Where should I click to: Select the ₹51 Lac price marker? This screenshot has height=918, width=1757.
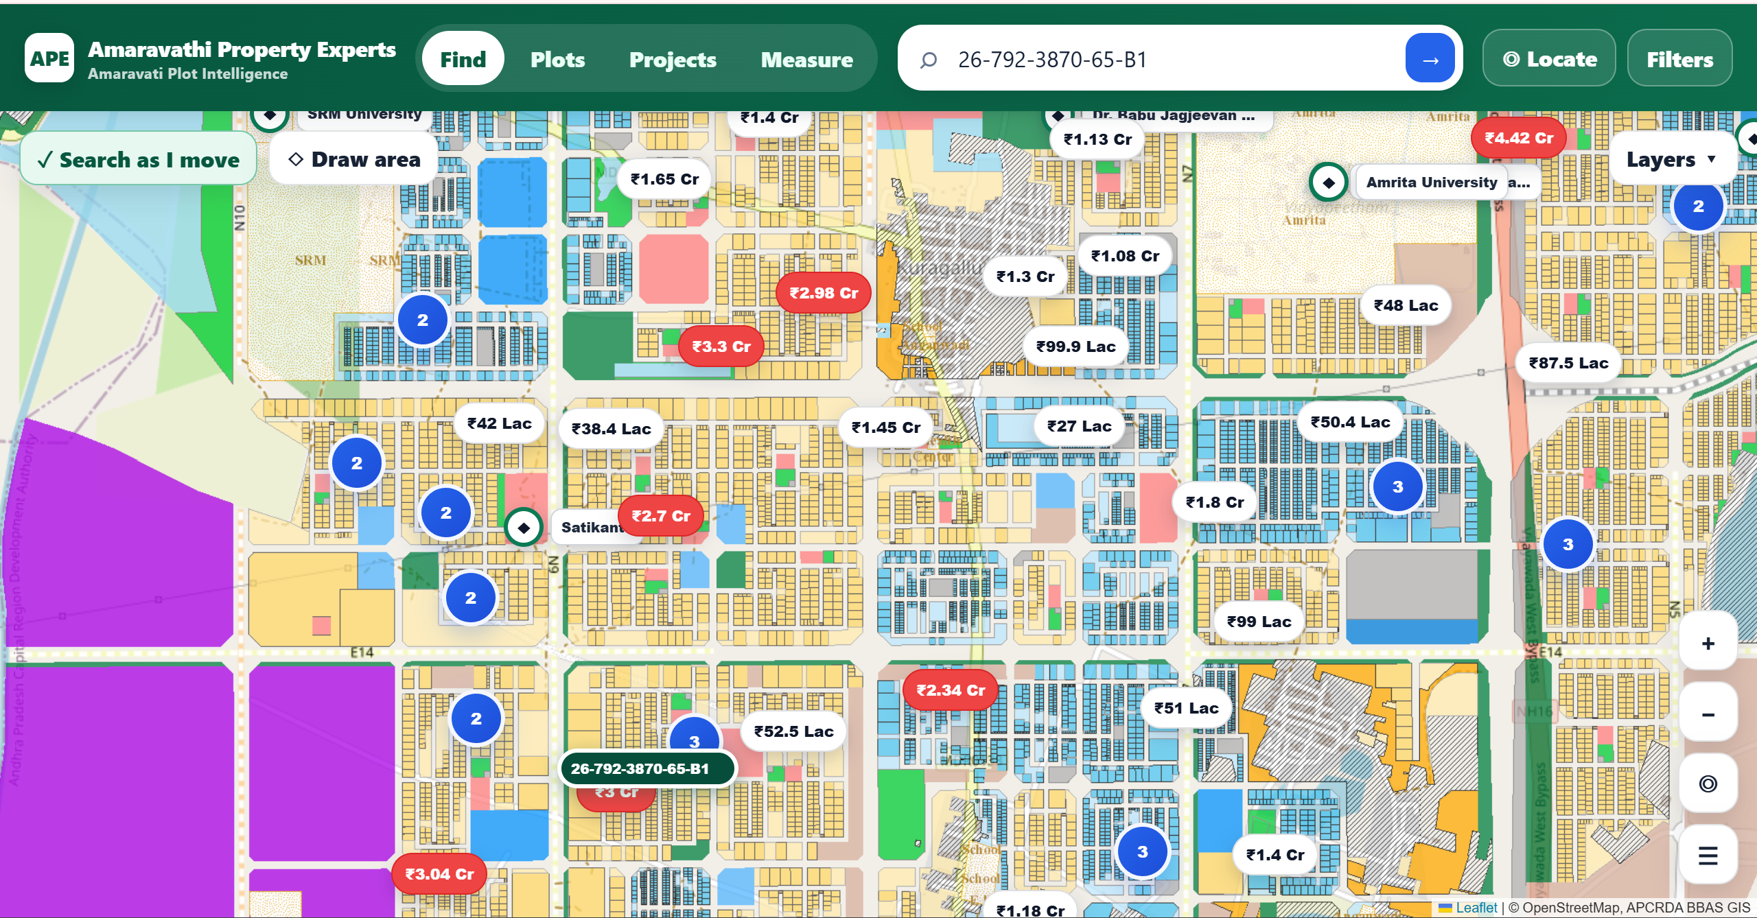pyautogui.click(x=1186, y=708)
